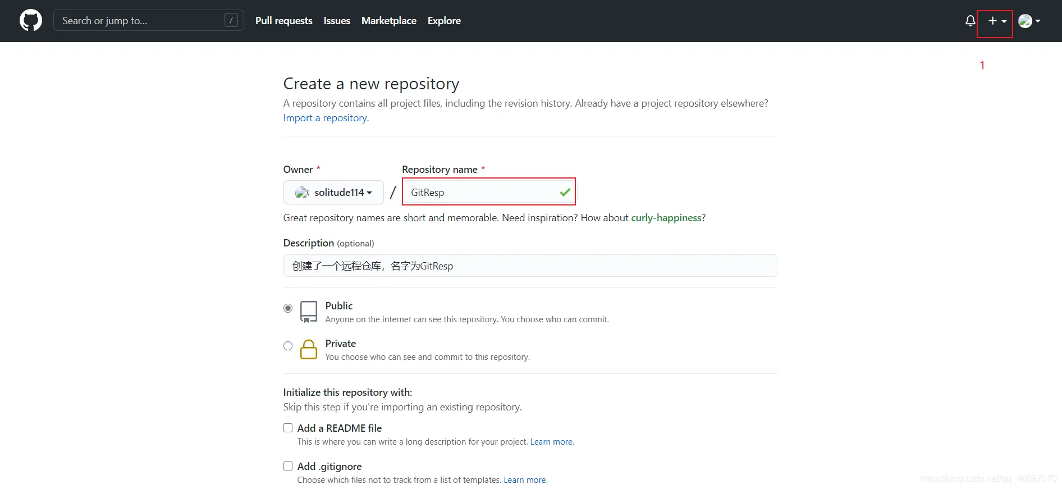The height and width of the screenshot is (489, 1062).
Task: Use the curly-happiness name suggestion
Action: pos(666,218)
